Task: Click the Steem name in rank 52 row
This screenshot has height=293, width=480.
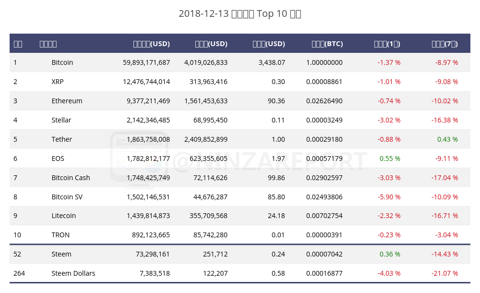Action: (x=61, y=254)
